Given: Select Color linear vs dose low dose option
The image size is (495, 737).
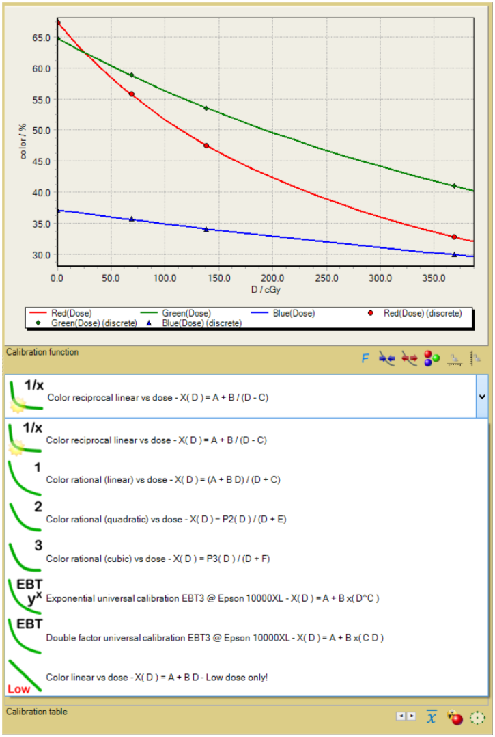Looking at the screenshot, I should [246, 677].
